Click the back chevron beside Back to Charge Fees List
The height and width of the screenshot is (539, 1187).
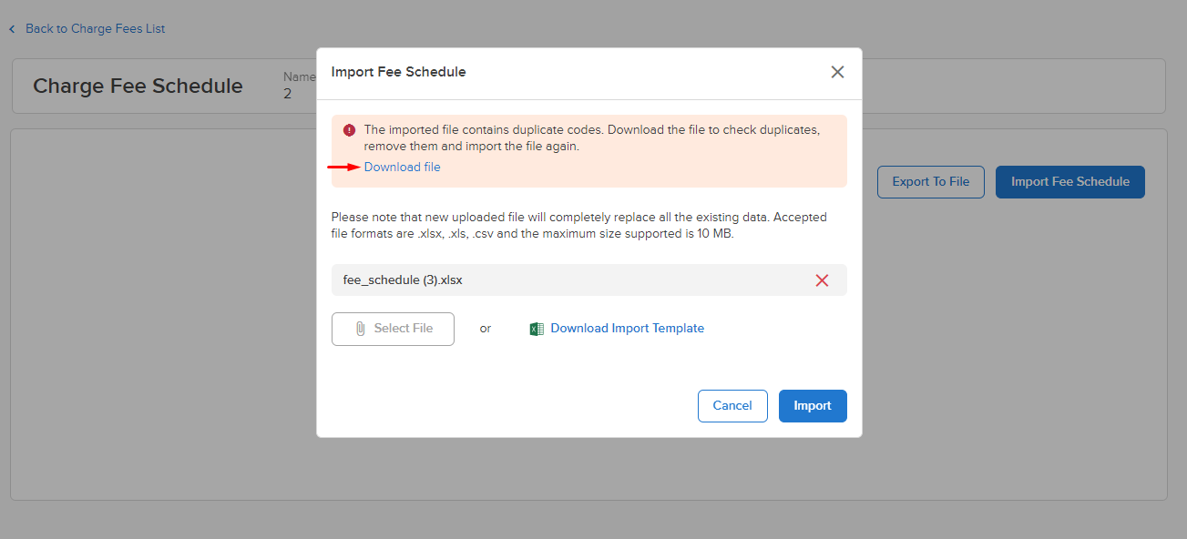[x=11, y=28]
